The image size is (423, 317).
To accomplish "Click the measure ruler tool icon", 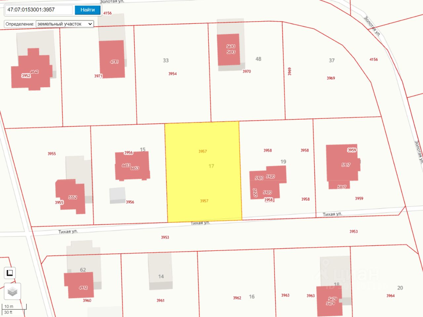I will (x=10, y=273).
